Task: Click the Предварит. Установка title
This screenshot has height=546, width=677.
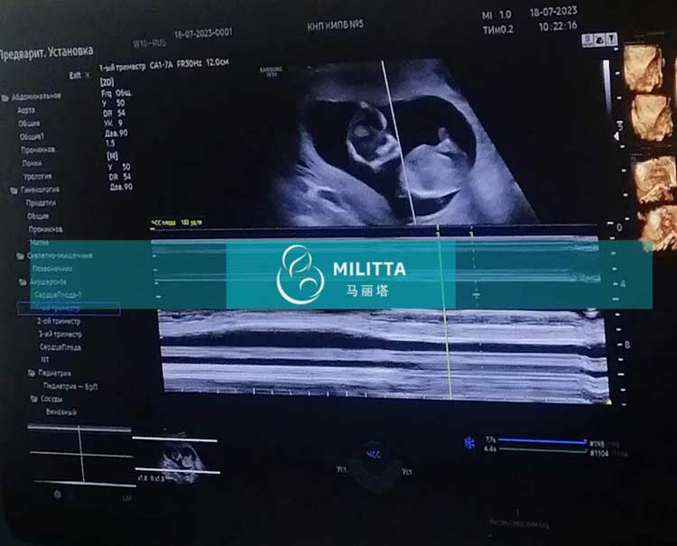Action: (46, 52)
